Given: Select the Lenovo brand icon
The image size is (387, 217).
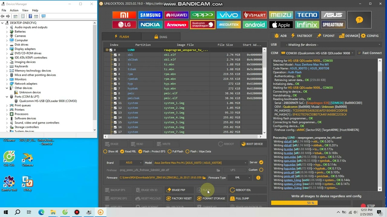Looking at the screenshot, I should click(177, 25).
